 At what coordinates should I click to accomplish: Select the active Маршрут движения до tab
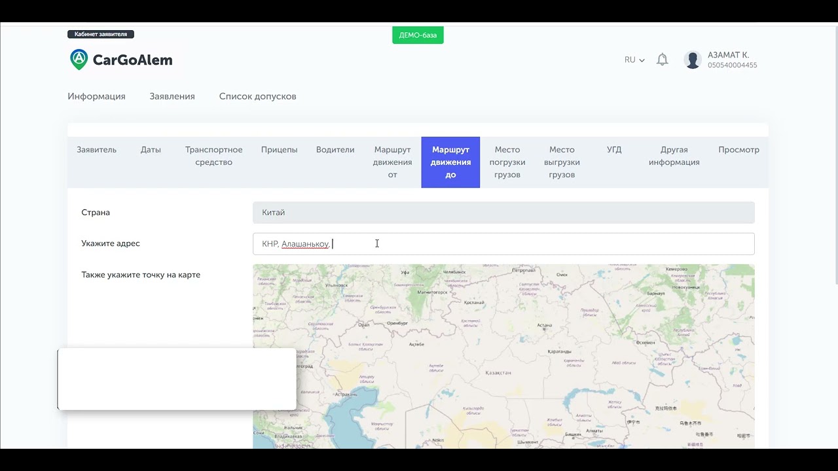pyautogui.click(x=450, y=162)
